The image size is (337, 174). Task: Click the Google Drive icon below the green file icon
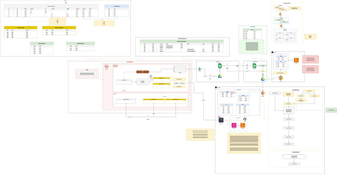tap(263, 79)
